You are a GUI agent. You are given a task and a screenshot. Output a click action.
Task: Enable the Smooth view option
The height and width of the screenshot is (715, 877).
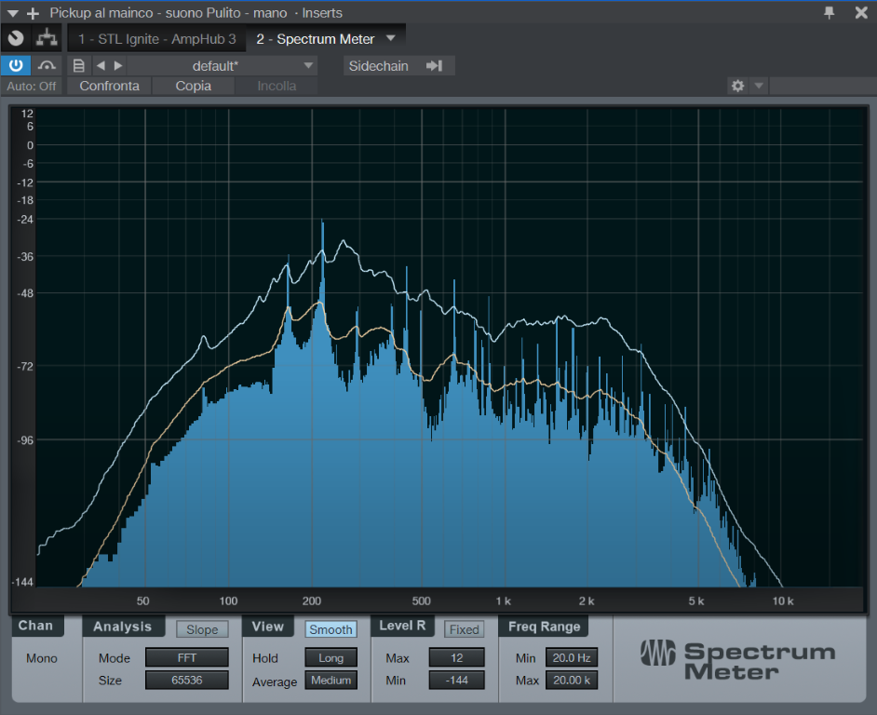[x=331, y=629]
